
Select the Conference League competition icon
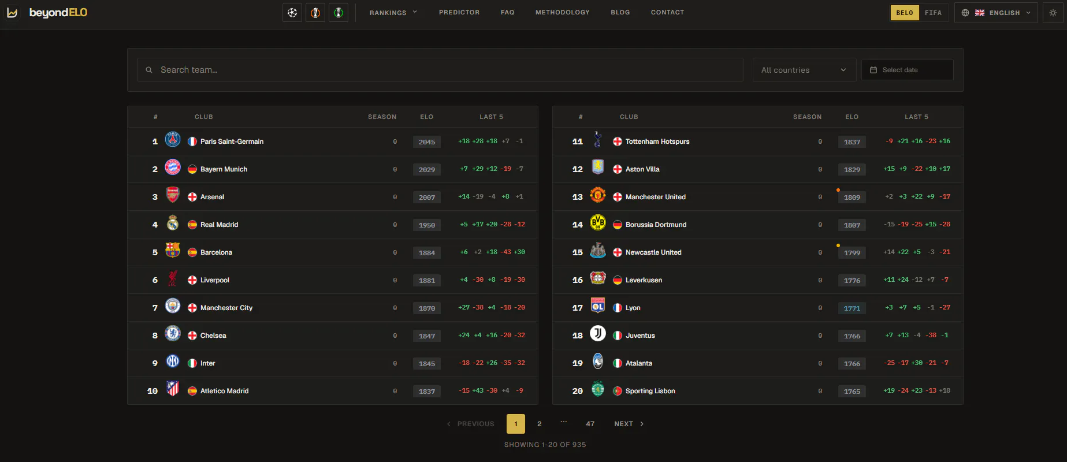(339, 13)
